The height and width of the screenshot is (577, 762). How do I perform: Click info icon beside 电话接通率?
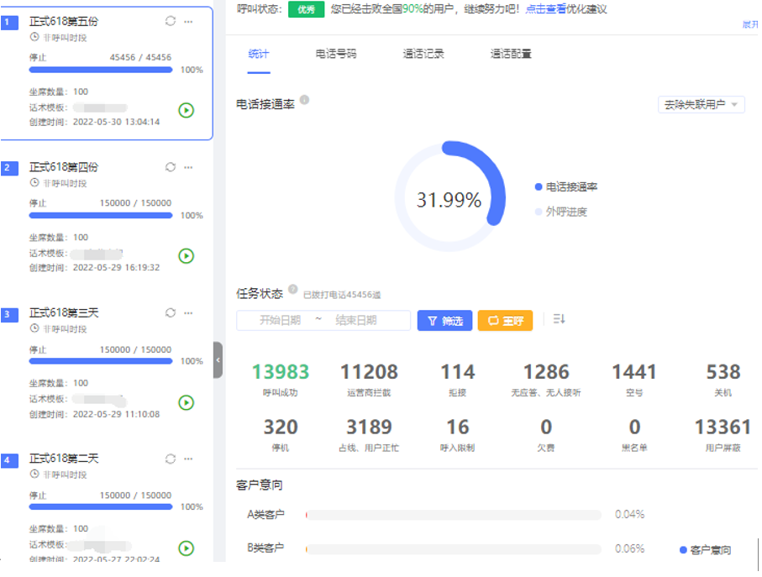coord(304,100)
